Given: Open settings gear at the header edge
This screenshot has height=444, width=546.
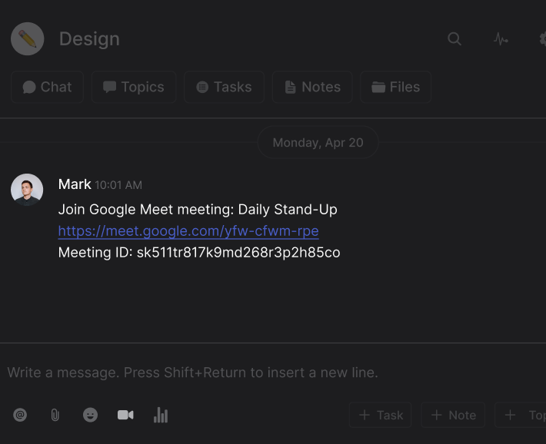Looking at the screenshot, I should 542,38.
